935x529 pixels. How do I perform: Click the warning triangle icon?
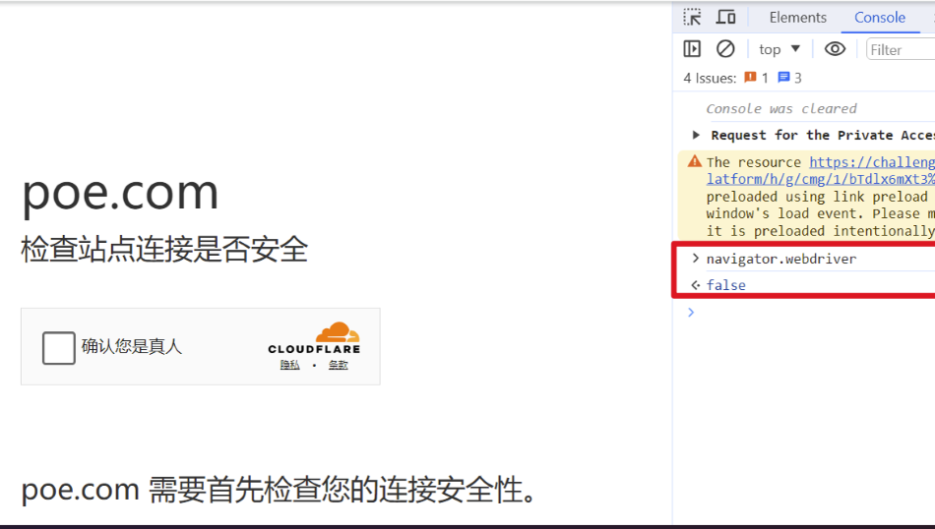pyautogui.click(x=694, y=161)
